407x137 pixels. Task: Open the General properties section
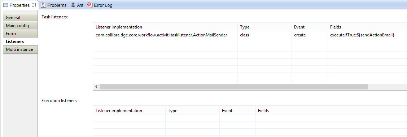20,18
